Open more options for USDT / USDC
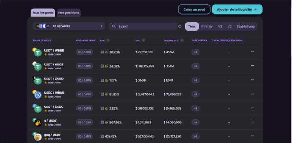The height and width of the screenshot is (143, 292). 253,108
